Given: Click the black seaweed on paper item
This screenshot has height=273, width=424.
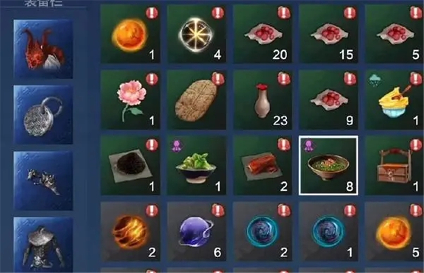Looking at the screenshot, I should point(130,166).
